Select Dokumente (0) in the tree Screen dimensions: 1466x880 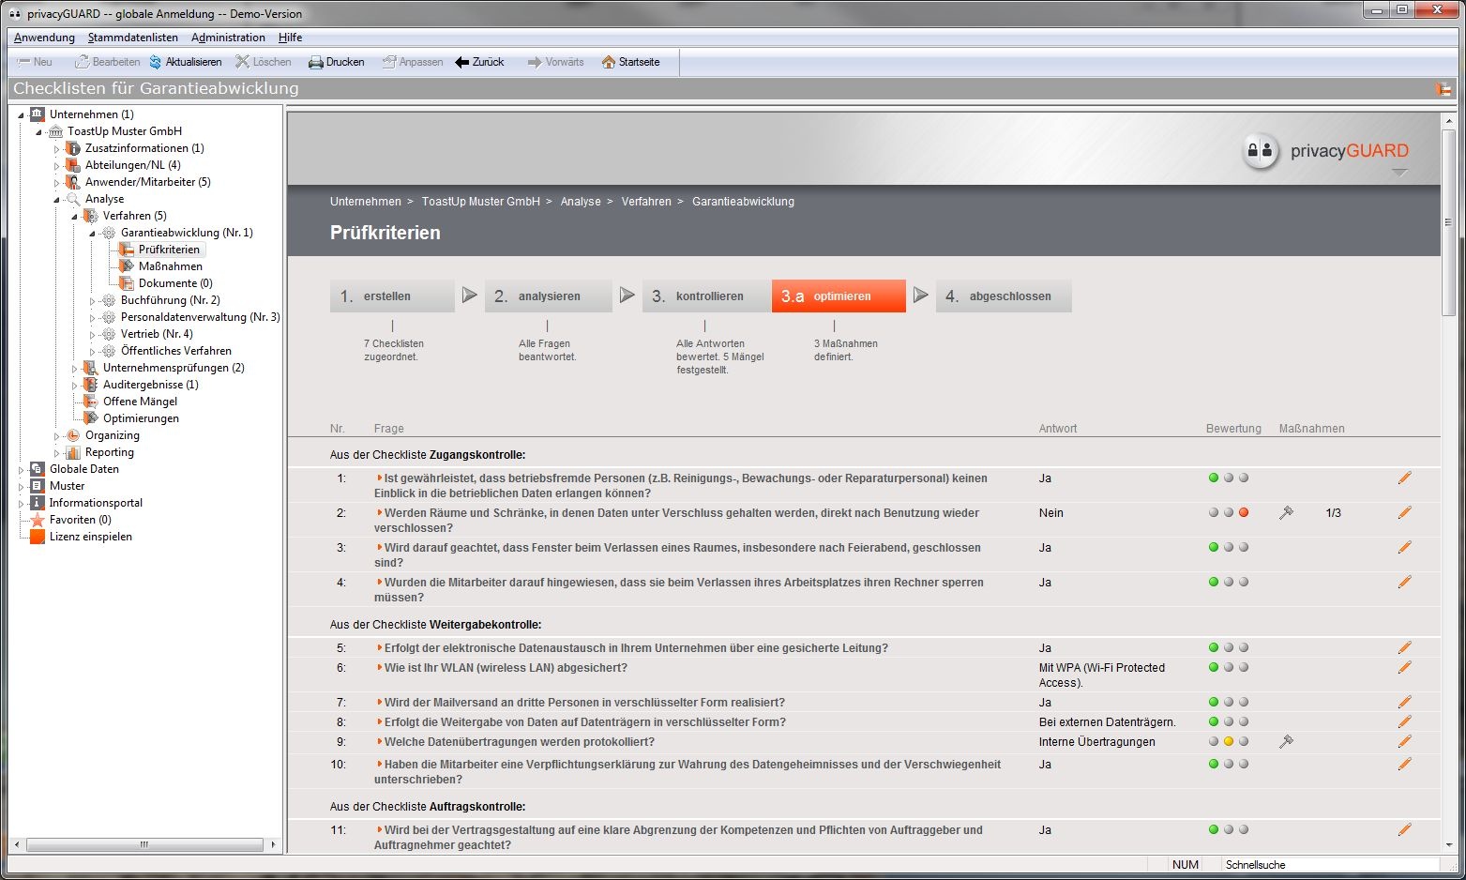[175, 283]
